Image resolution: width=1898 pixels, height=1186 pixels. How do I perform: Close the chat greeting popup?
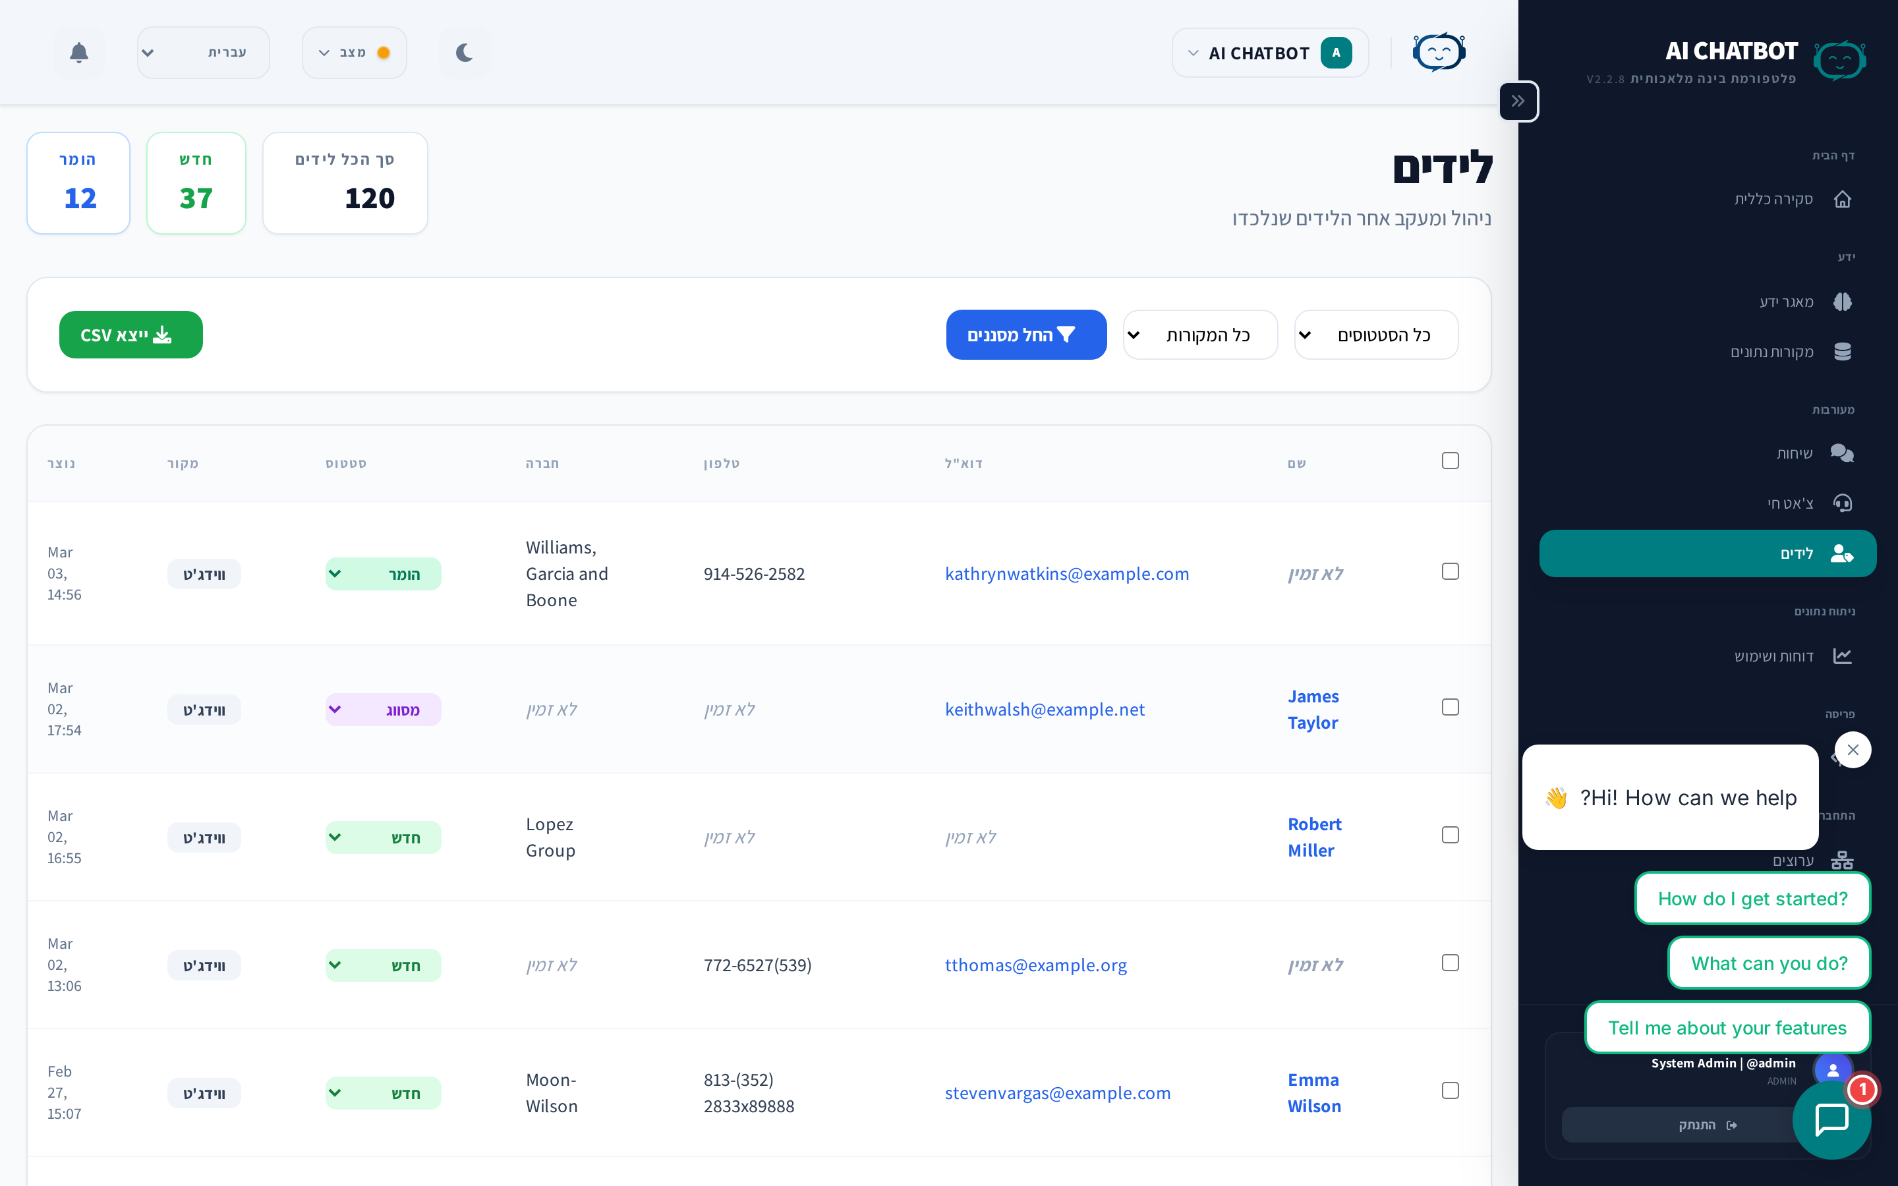[x=1853, y=750]
